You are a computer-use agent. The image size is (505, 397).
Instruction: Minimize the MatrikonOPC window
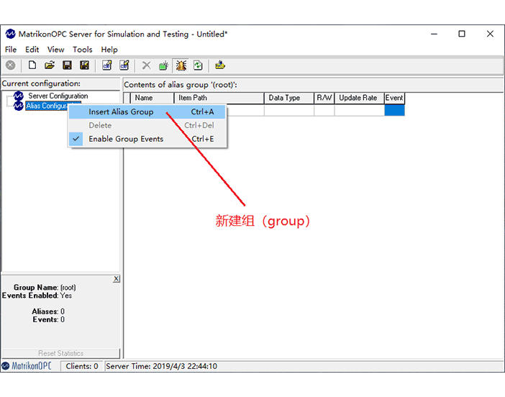pyautogui.click(x=435, y=34)
